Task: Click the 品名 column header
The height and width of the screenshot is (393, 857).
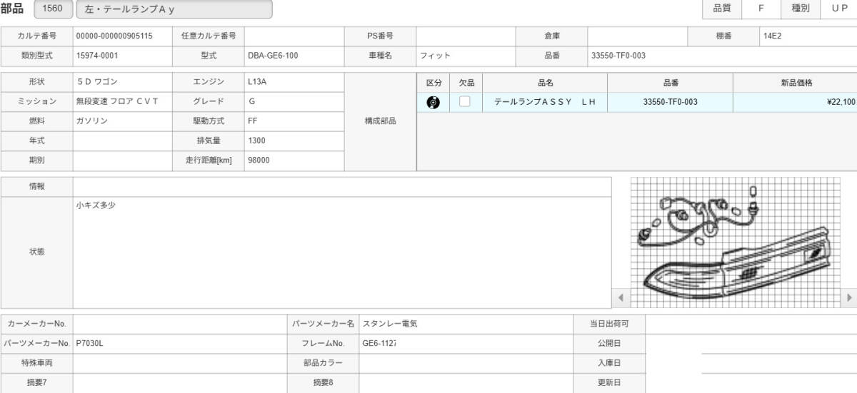Action: (546, 83)
